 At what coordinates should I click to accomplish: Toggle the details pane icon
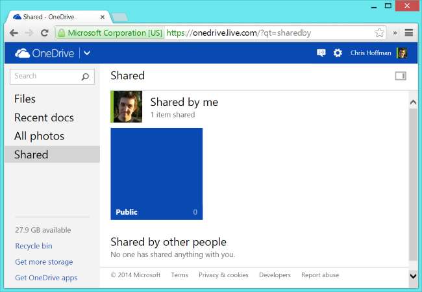(x=401, y=76)
